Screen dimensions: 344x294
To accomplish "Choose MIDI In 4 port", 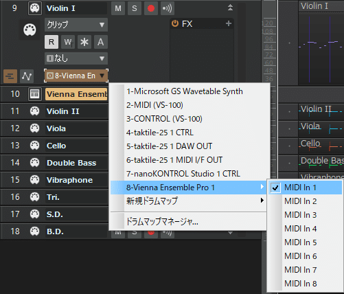I will tap(306, 229).
